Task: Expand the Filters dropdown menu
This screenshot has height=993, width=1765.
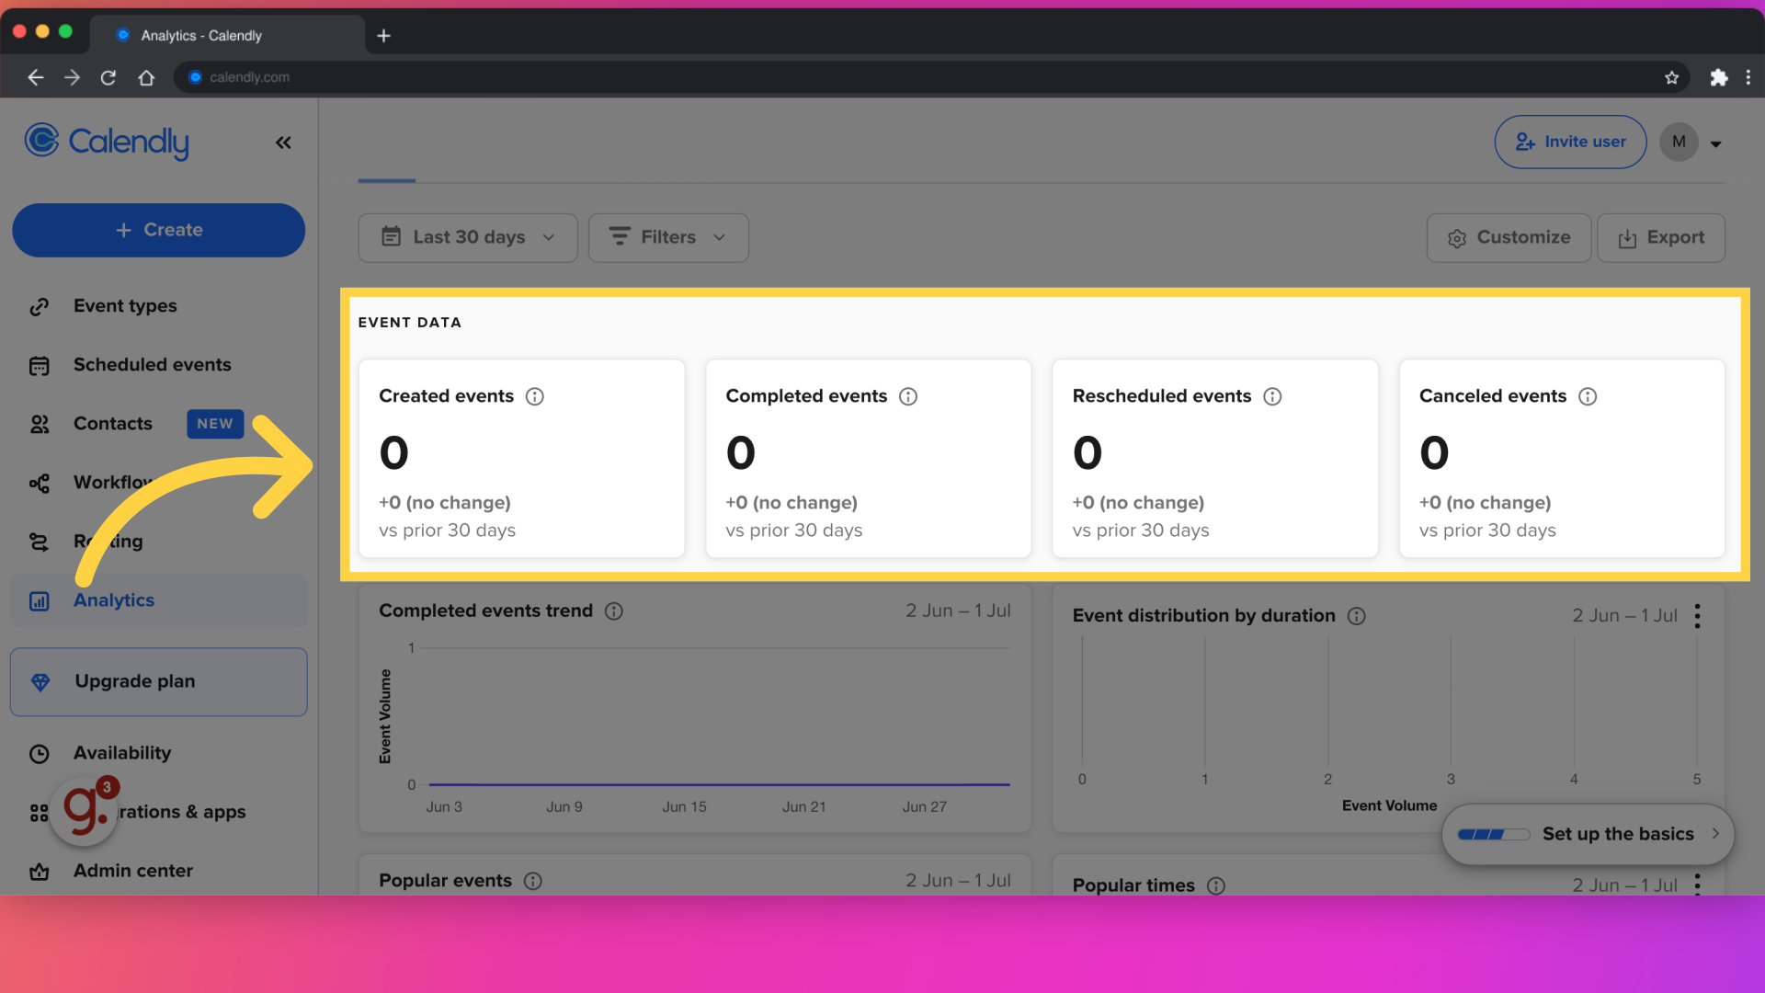Action: tap(668, 236)
